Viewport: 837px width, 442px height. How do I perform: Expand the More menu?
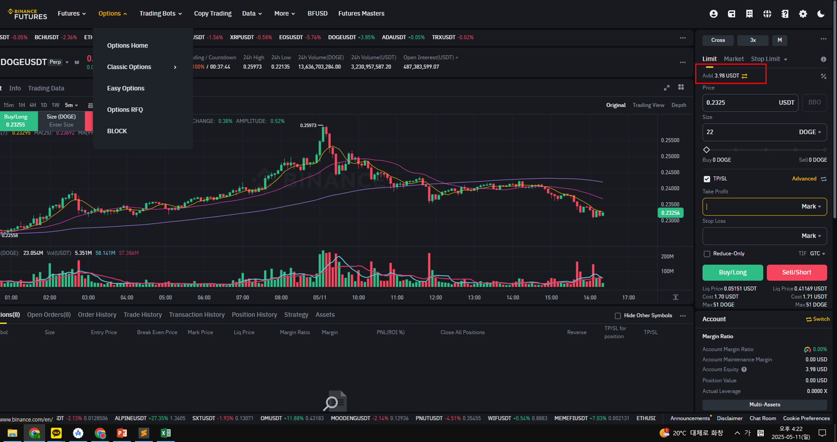(x=285, y=13)
